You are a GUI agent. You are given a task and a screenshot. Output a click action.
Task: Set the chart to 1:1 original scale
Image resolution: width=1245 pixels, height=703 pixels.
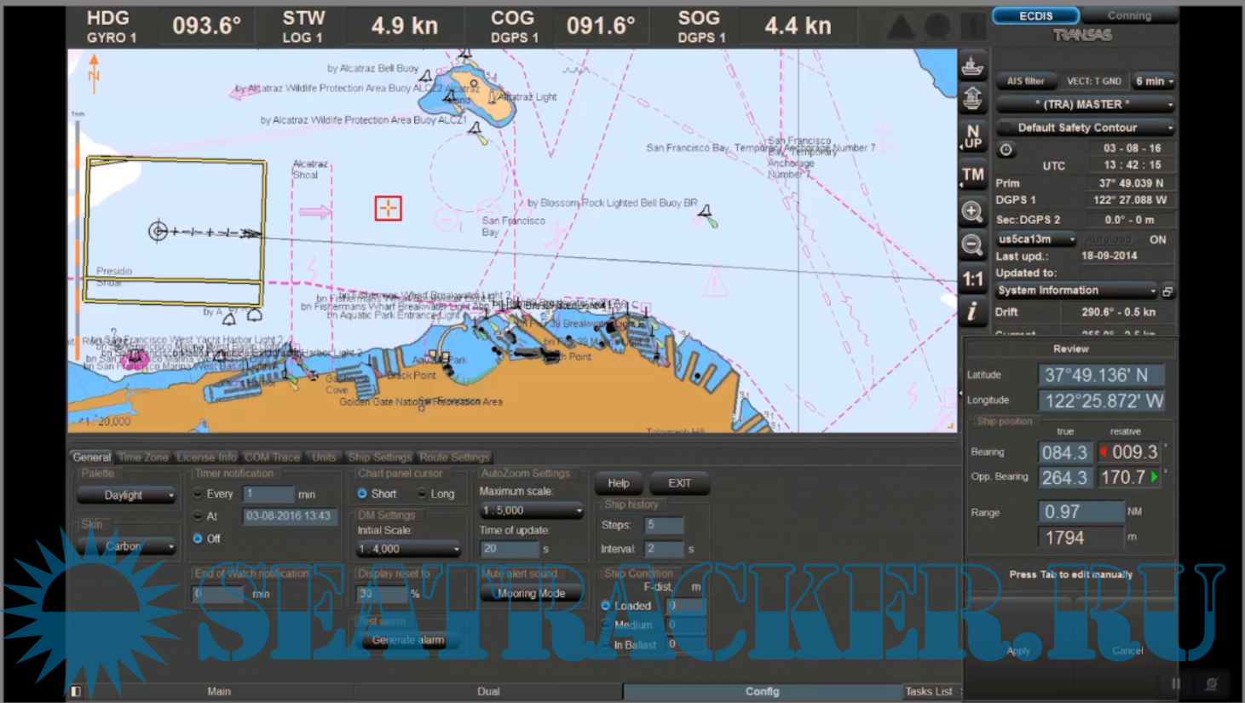972,279
